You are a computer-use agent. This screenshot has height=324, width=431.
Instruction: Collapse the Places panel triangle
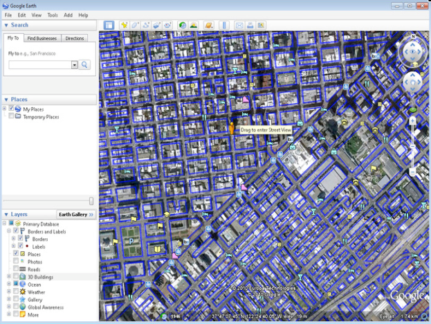[x=6, y=100]
